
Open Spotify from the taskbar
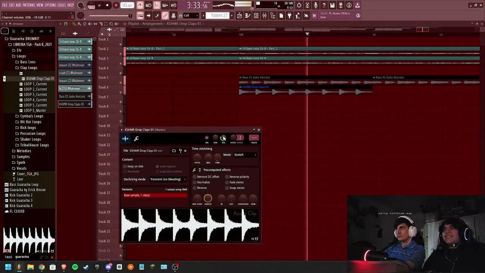[75, 267]
